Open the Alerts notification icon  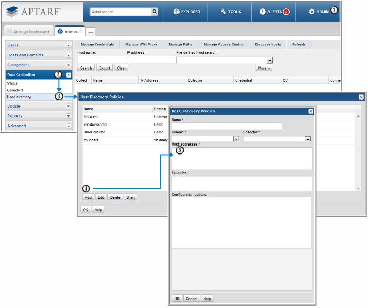coord(263,11)
